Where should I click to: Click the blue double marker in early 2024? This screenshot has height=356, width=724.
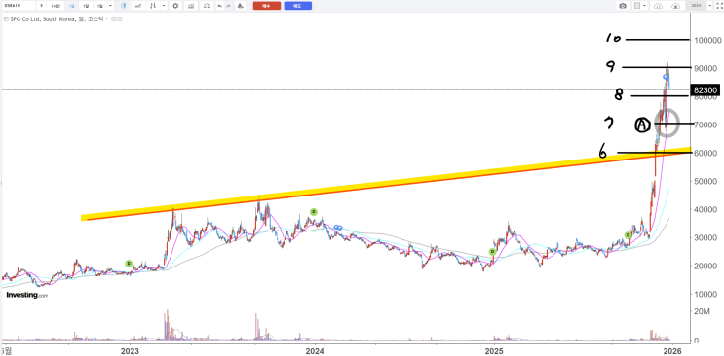click(338, 227)
